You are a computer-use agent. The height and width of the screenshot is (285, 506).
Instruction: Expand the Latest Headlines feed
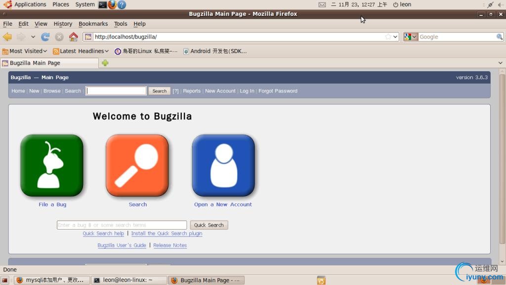(x=81, y=51)
